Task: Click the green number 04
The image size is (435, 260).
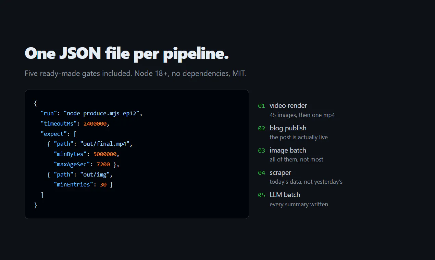Action: tap(262, 173)
